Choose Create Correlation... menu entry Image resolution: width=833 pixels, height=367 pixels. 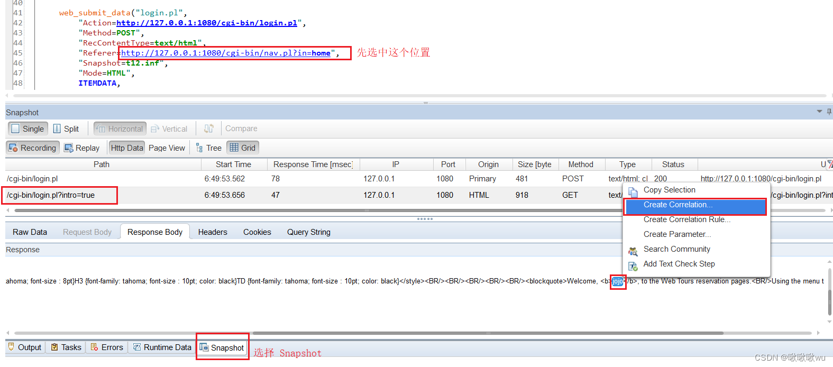696,205
